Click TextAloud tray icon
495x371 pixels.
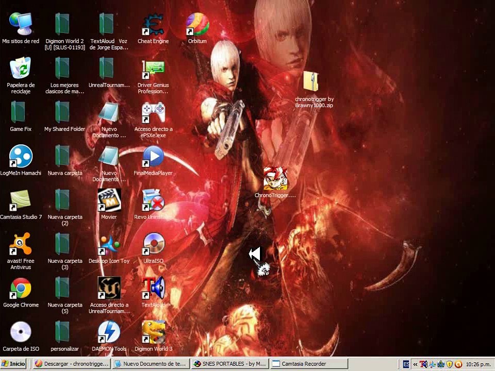point(423,364)
